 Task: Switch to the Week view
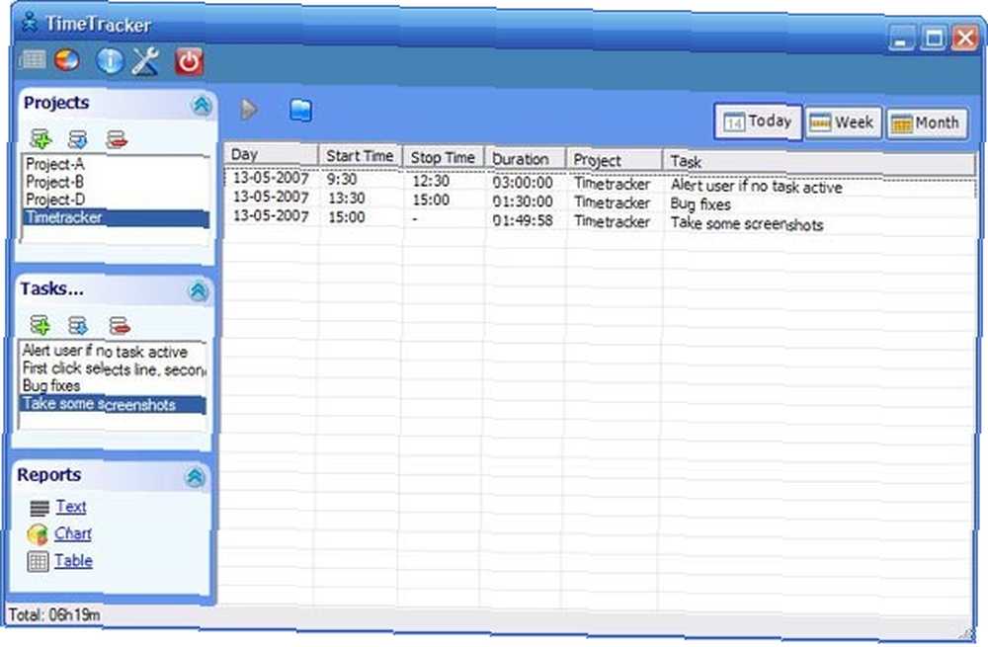point(843,122)
